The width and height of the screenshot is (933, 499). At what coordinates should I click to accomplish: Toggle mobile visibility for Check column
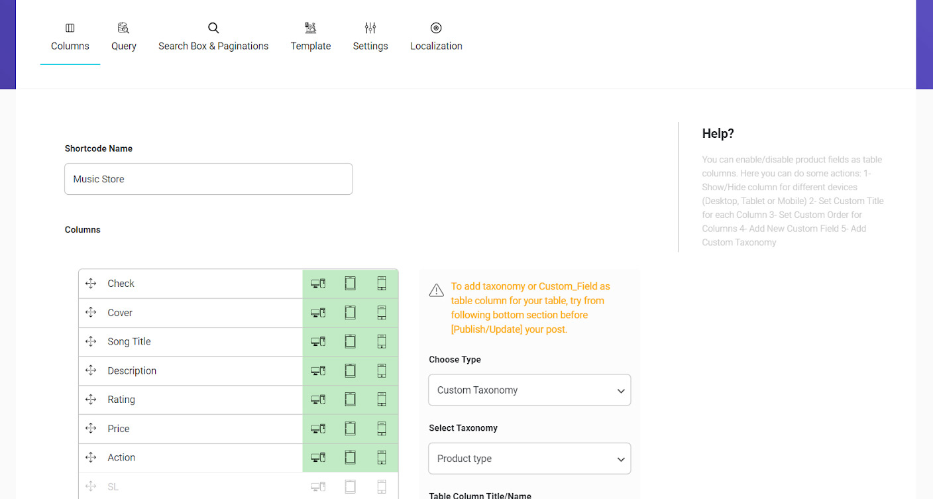(x=382, y=284)
